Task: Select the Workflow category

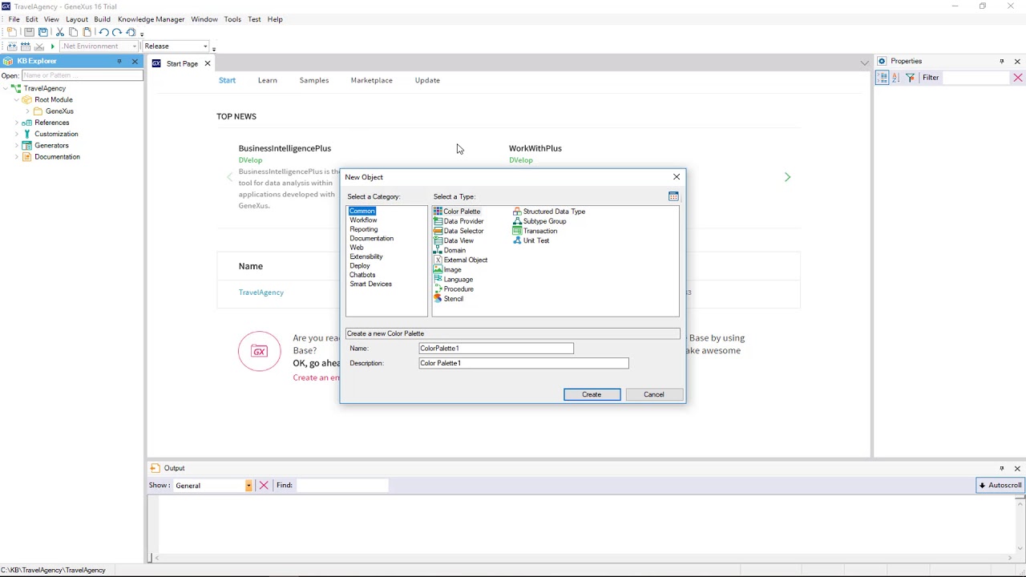Action: pos(363,220)
